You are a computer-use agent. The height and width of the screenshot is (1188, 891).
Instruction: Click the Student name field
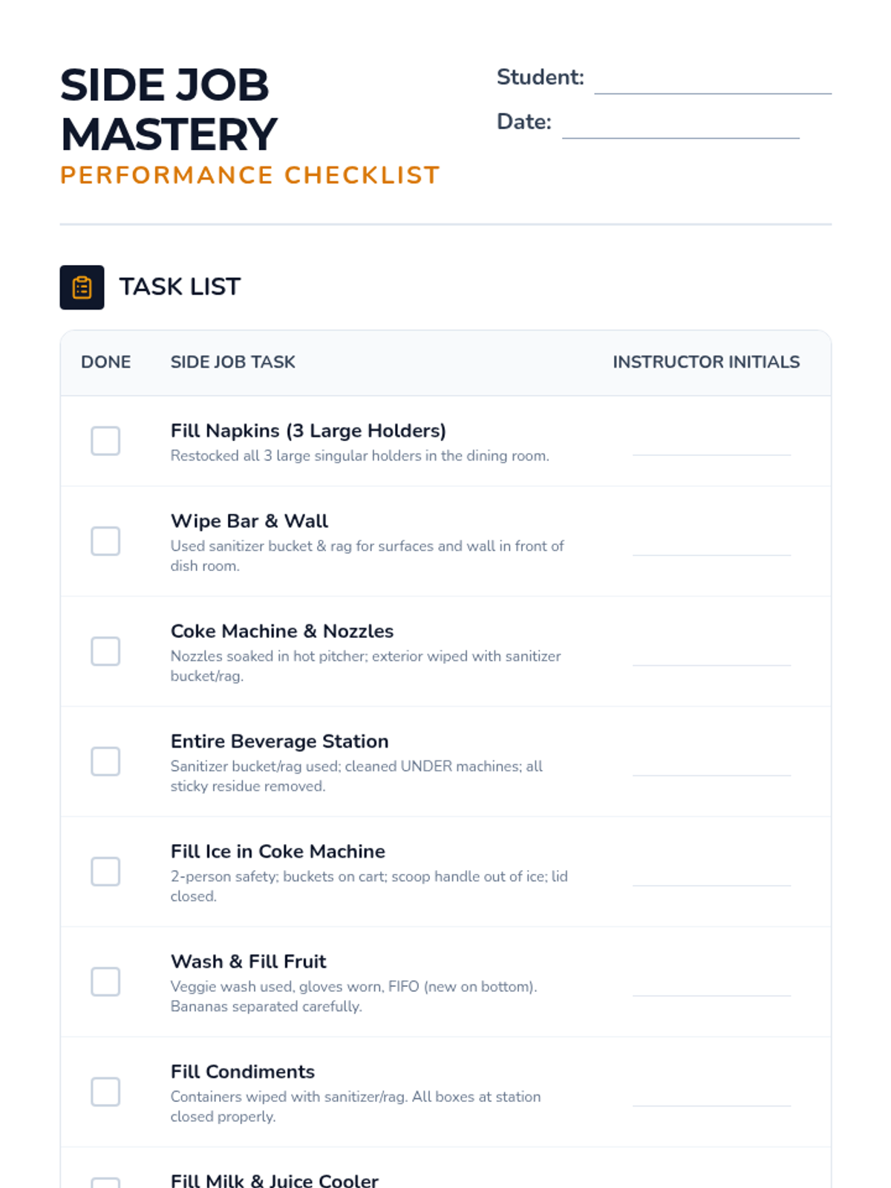[x=712, y=80]
